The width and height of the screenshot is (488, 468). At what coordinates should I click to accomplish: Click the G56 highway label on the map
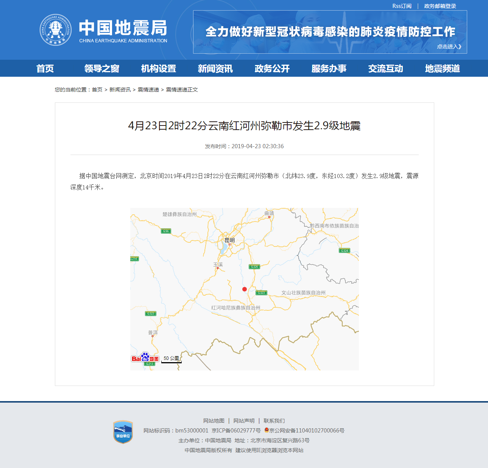point(165,231)
